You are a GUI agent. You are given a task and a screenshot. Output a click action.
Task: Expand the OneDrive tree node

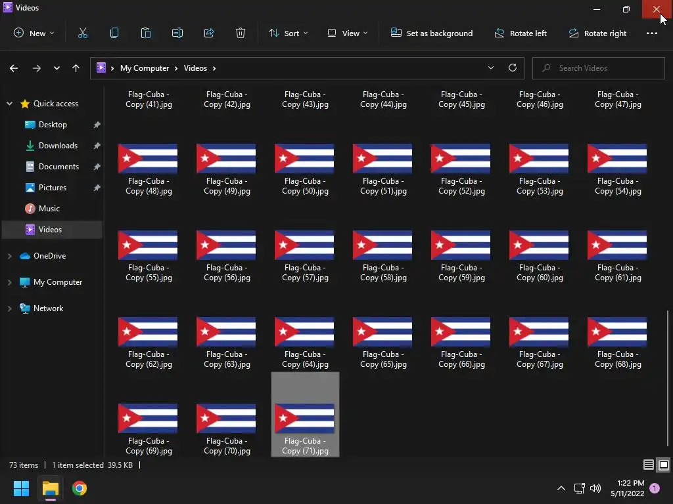click(x=9, y=256)
